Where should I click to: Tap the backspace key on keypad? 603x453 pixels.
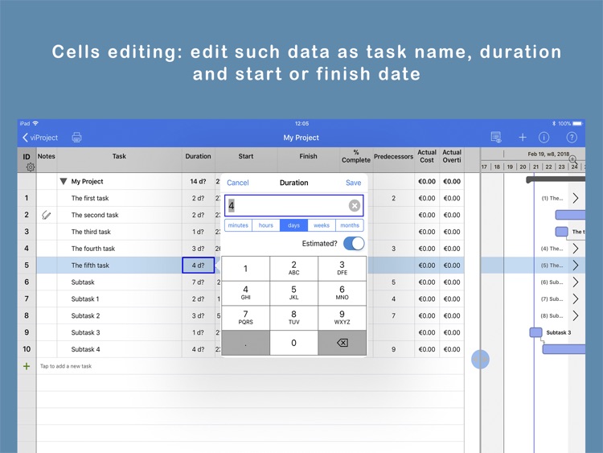(343, 343)
